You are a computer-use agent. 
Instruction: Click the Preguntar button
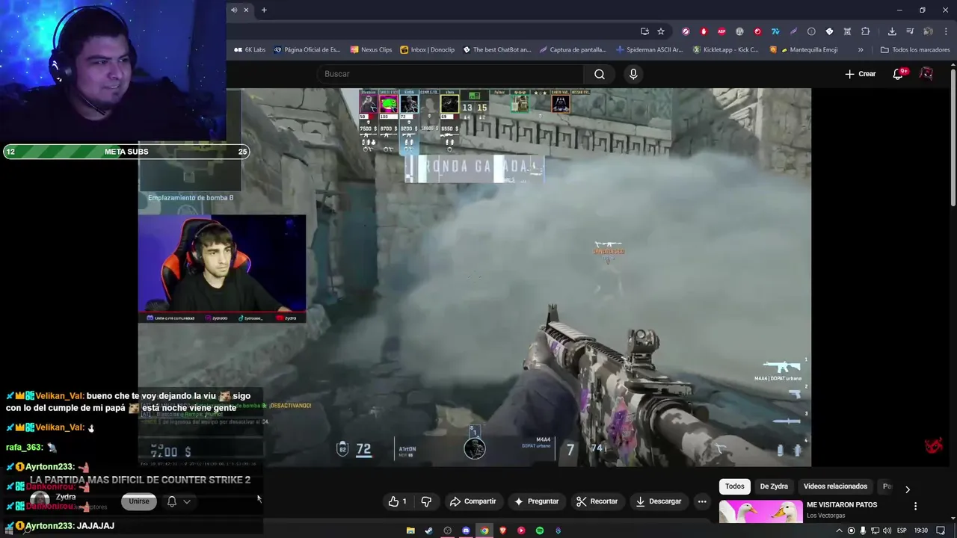coord(536,501)
